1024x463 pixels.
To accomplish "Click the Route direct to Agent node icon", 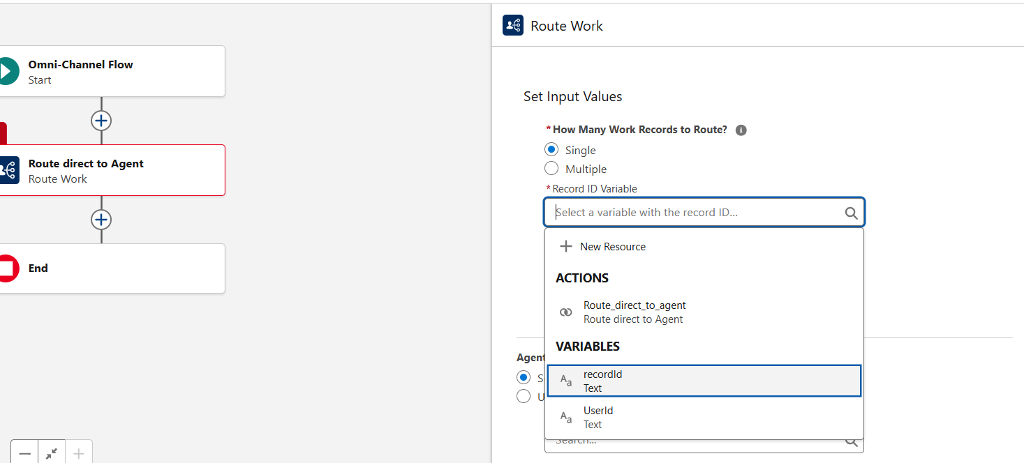I will (8, 170).
